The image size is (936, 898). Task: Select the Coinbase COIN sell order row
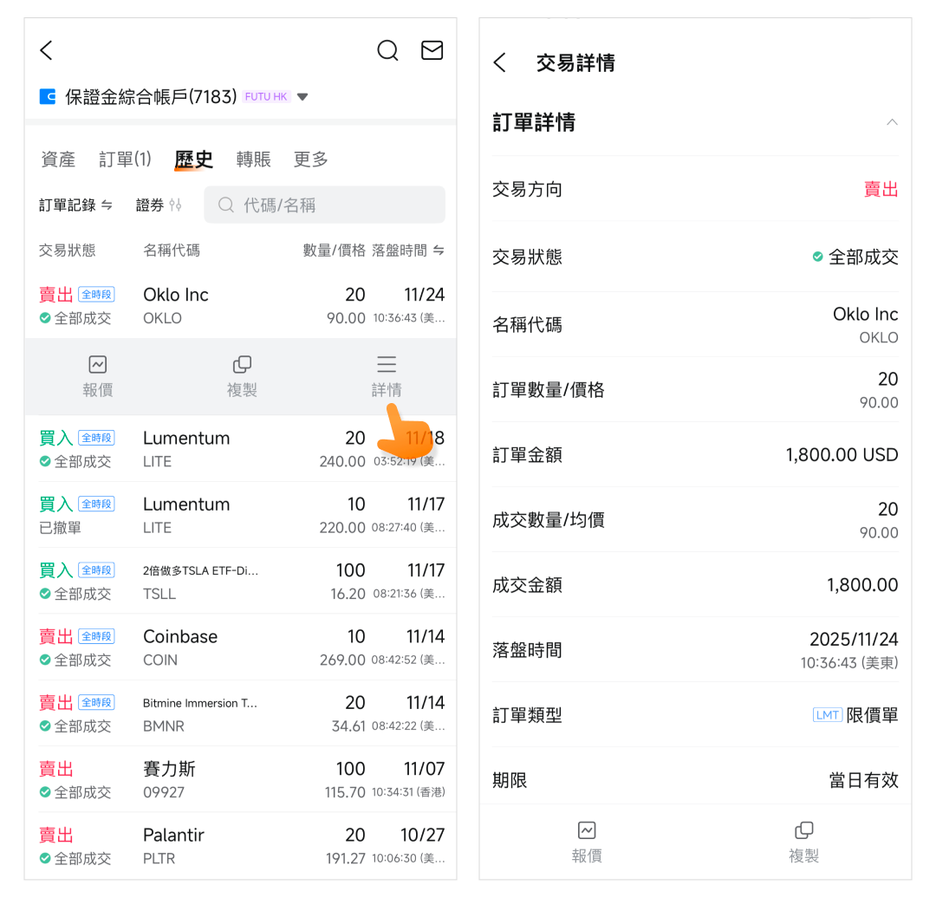click(x=241, y=647)
